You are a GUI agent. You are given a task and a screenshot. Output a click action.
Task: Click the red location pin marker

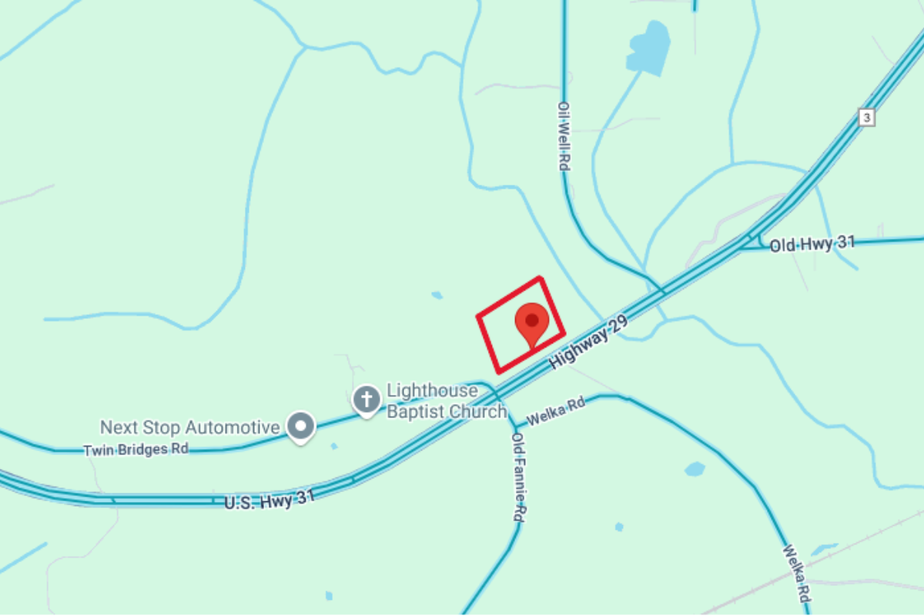click(x=531, y=324)
